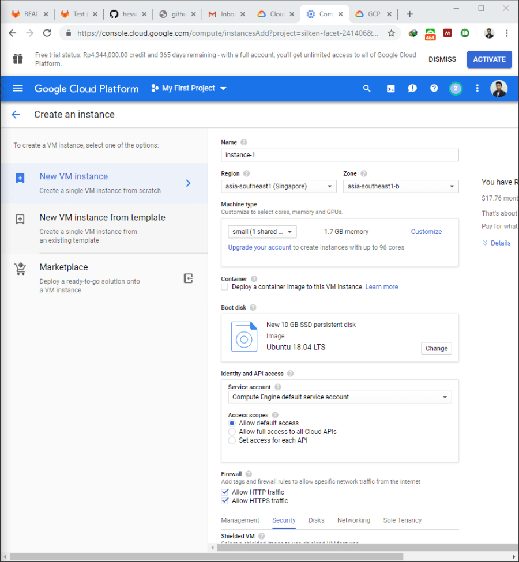Open the three-dot settings menu in header
519x562 pixels.
pos(477,88)
